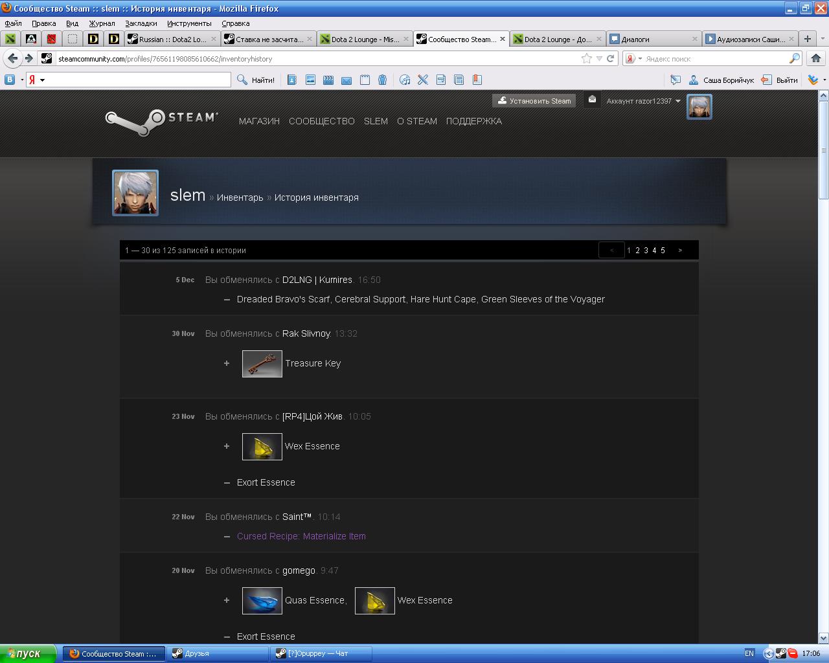Screen dimensions: 829x663
Task: Click the URL address bar
Action: click(x=317, y=59)
